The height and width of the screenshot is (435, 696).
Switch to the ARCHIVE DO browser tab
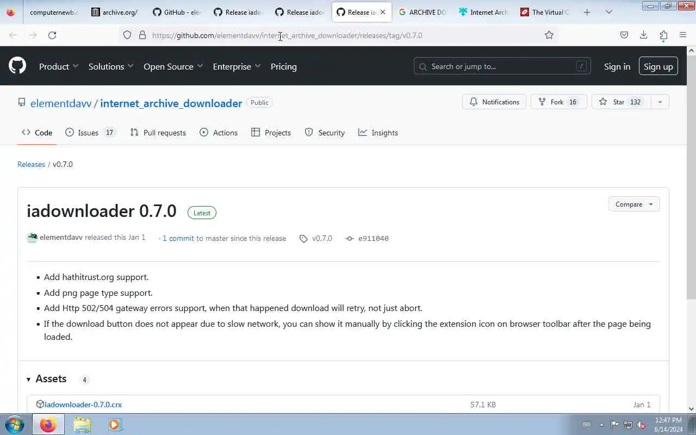click(422, 12)
